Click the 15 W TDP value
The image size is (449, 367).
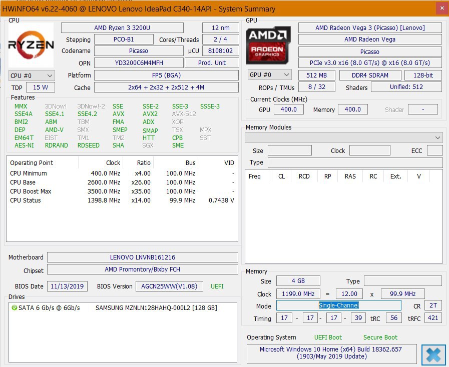41,87
